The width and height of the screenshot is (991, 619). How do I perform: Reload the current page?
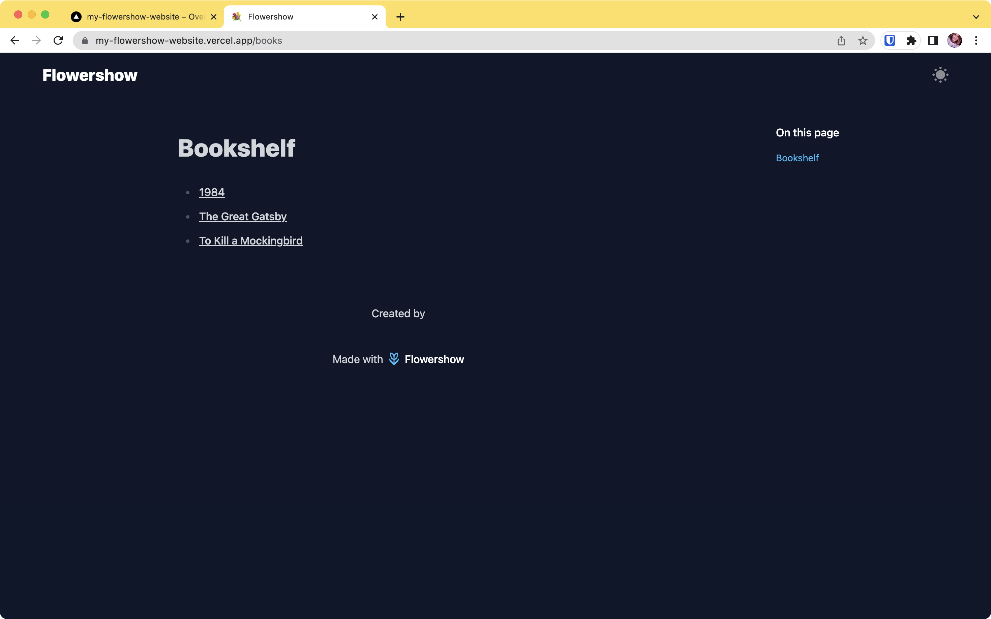pyautogui.click(x=58, y=40)
